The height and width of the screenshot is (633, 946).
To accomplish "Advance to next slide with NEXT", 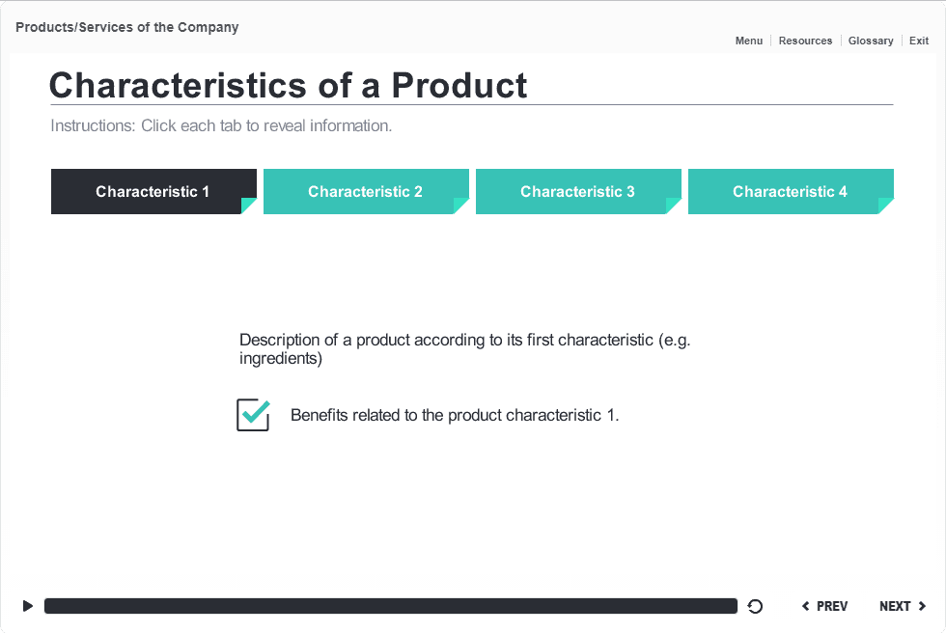I will tap(903, 606).
